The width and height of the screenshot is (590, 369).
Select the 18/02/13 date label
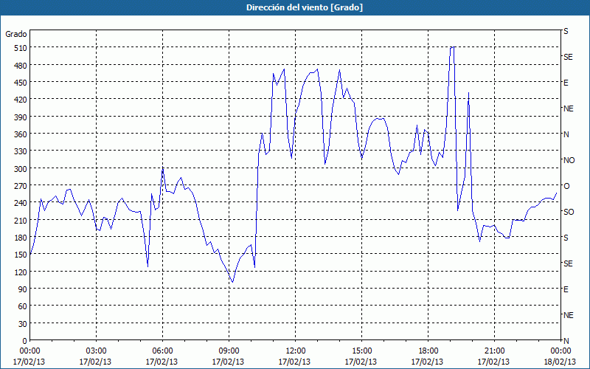pos(560,362)
